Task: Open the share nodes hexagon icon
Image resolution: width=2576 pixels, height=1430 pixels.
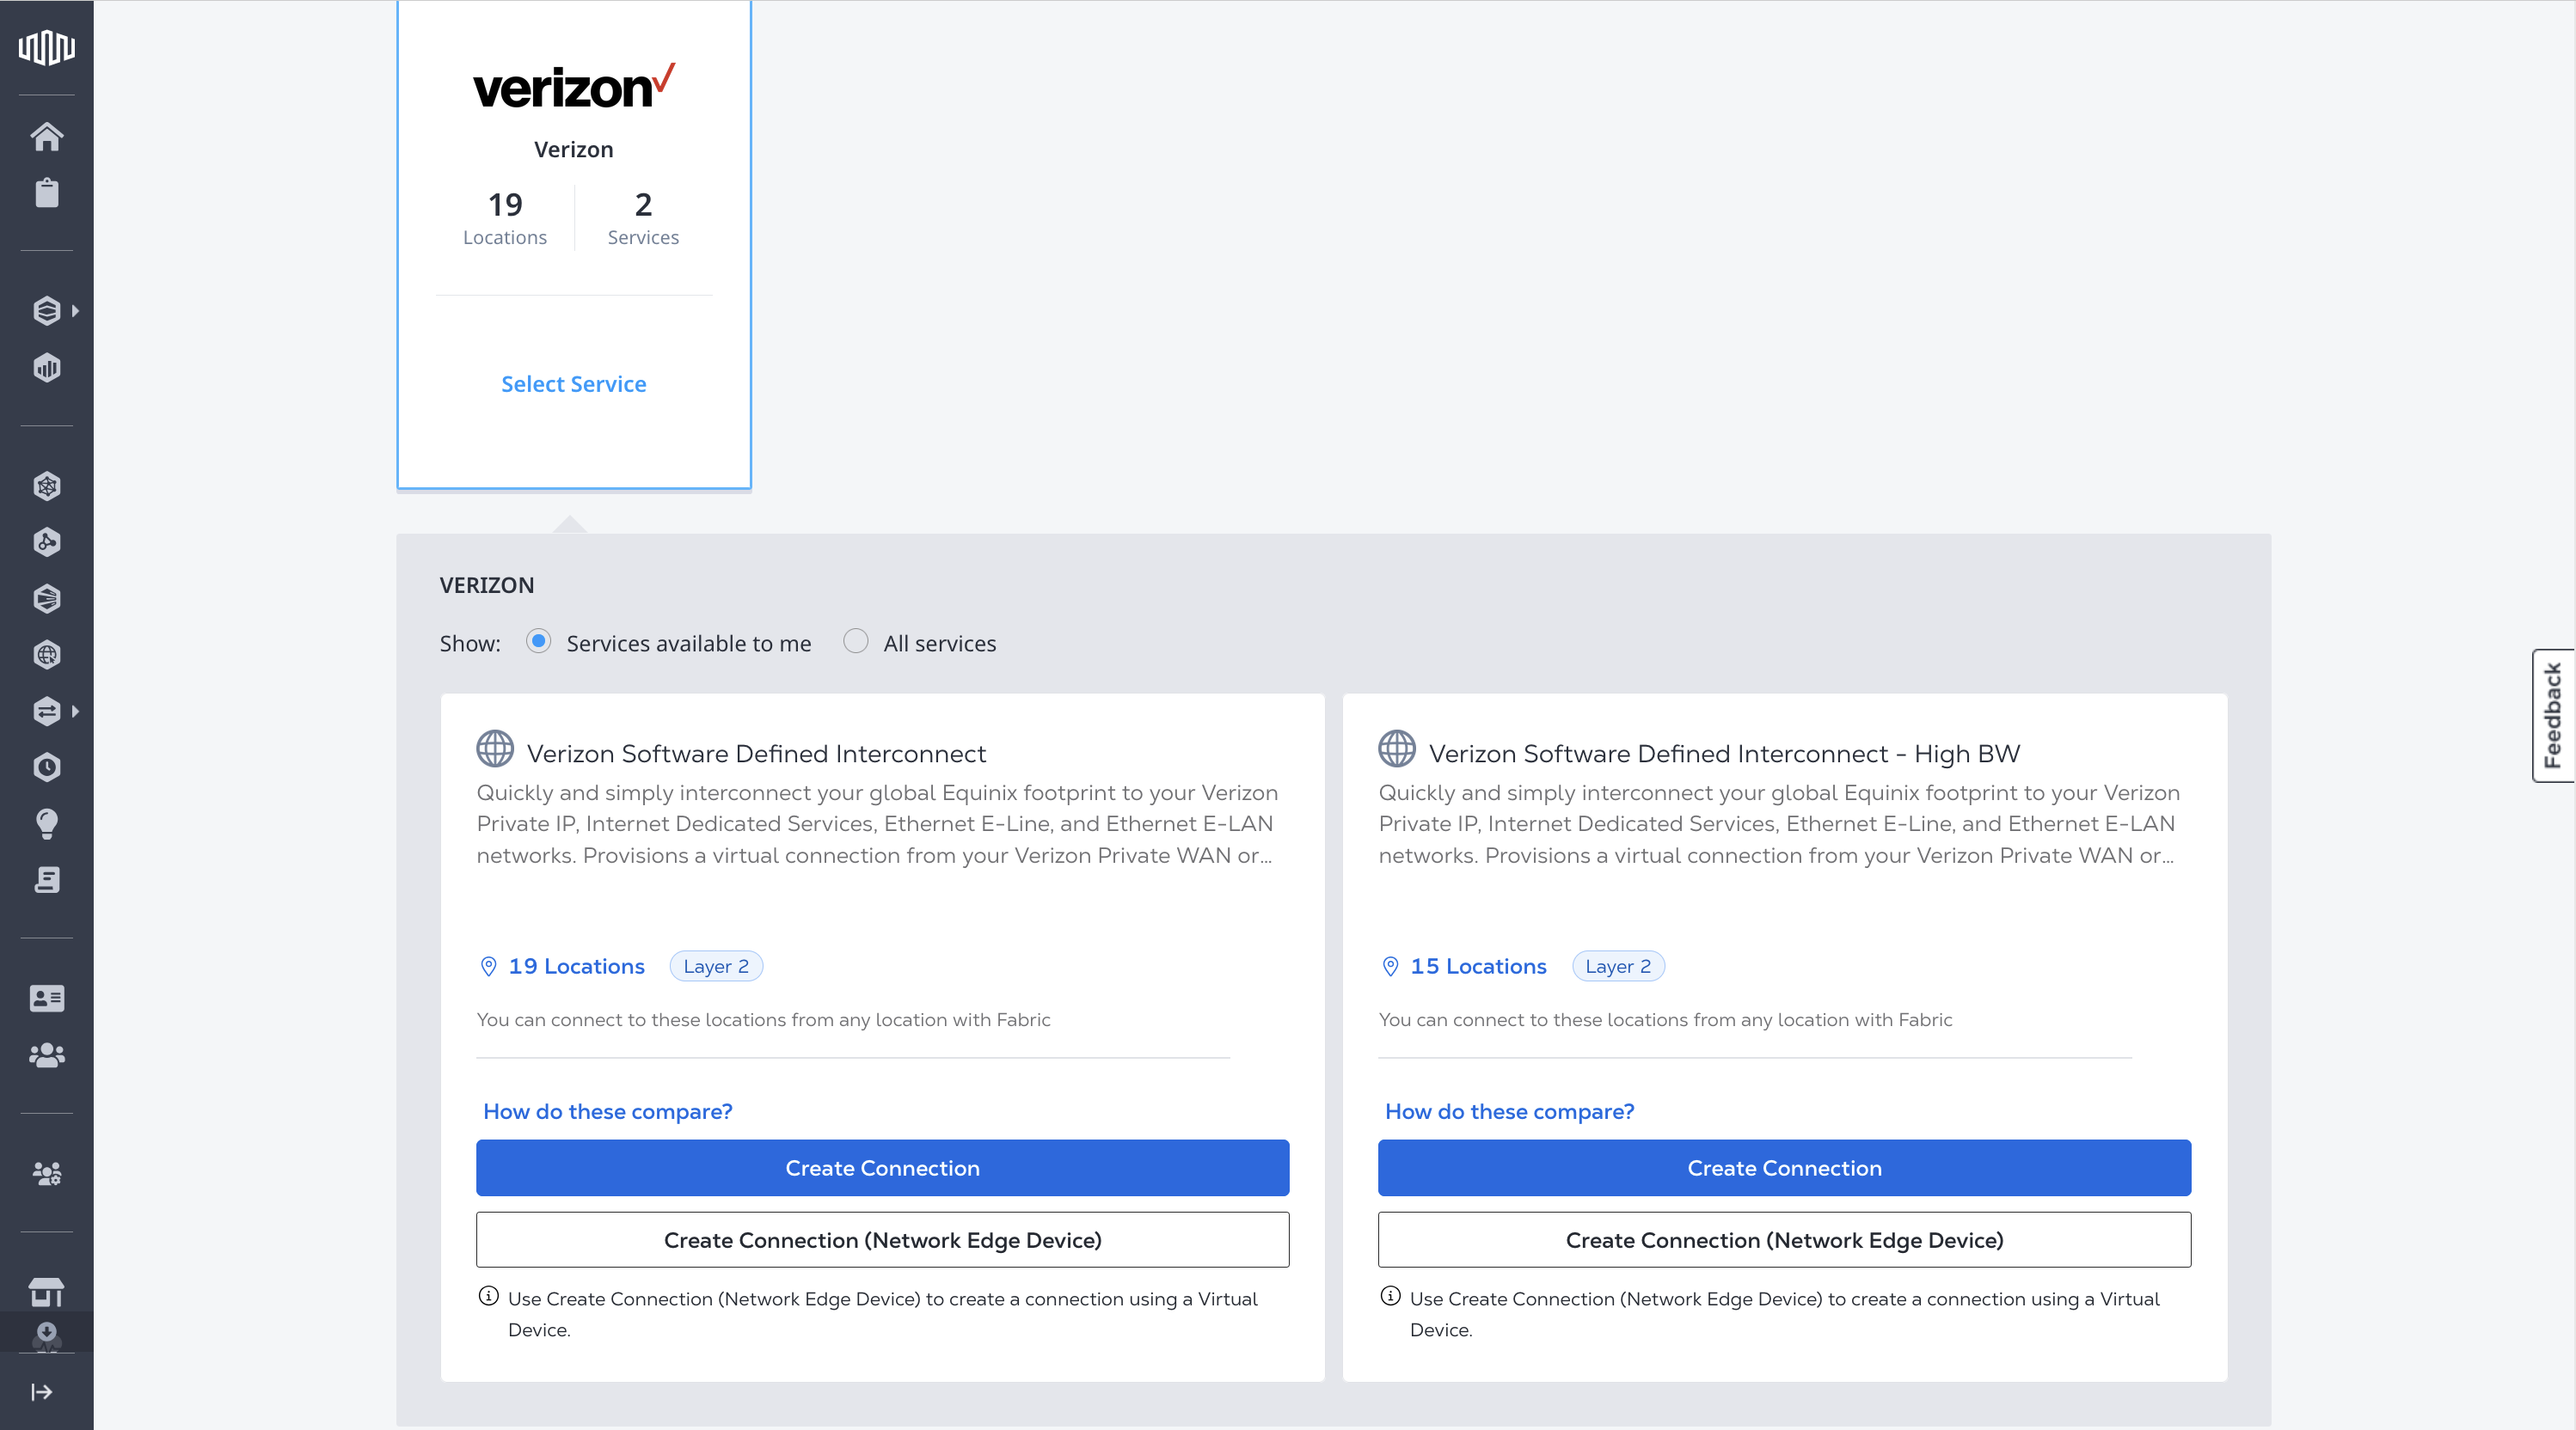Action: (x=46, y=541)
